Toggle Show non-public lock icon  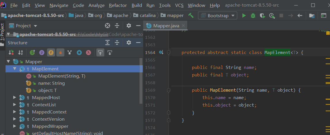tap(60, 52)
